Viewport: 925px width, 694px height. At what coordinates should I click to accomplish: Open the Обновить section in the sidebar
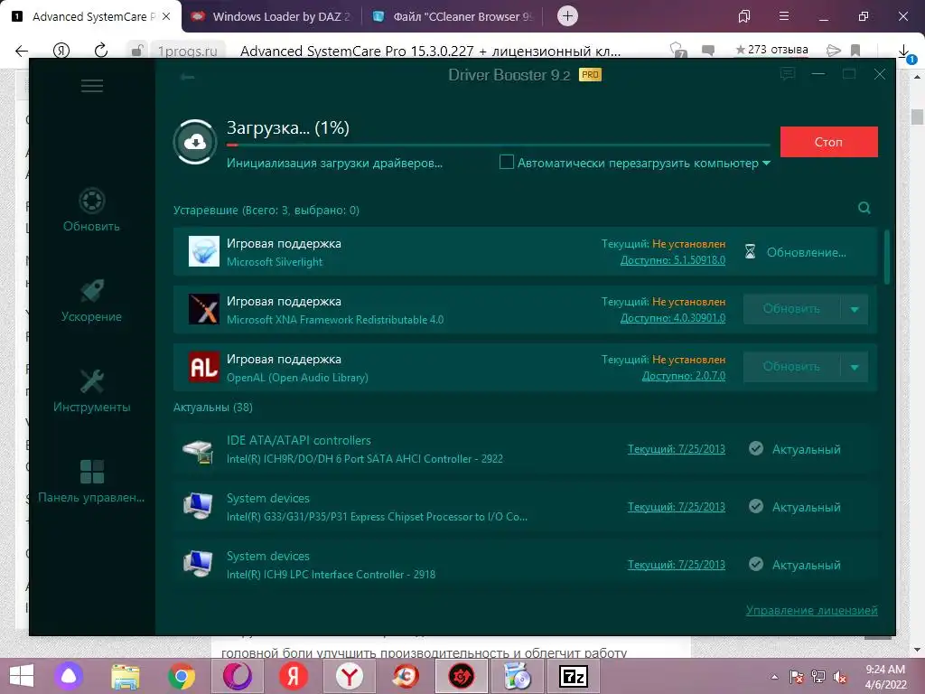pos(91,210)
